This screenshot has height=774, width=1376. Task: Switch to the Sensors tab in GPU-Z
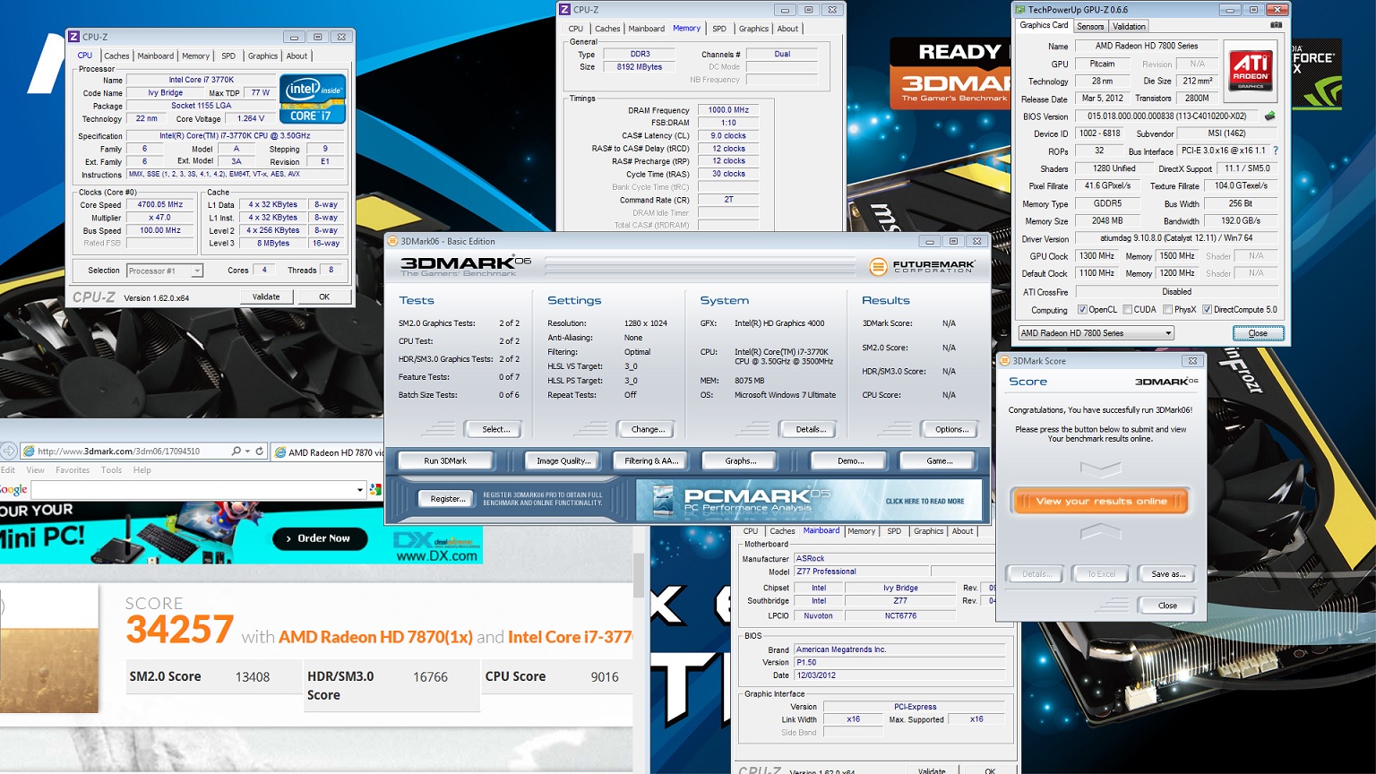[1090, 27]
